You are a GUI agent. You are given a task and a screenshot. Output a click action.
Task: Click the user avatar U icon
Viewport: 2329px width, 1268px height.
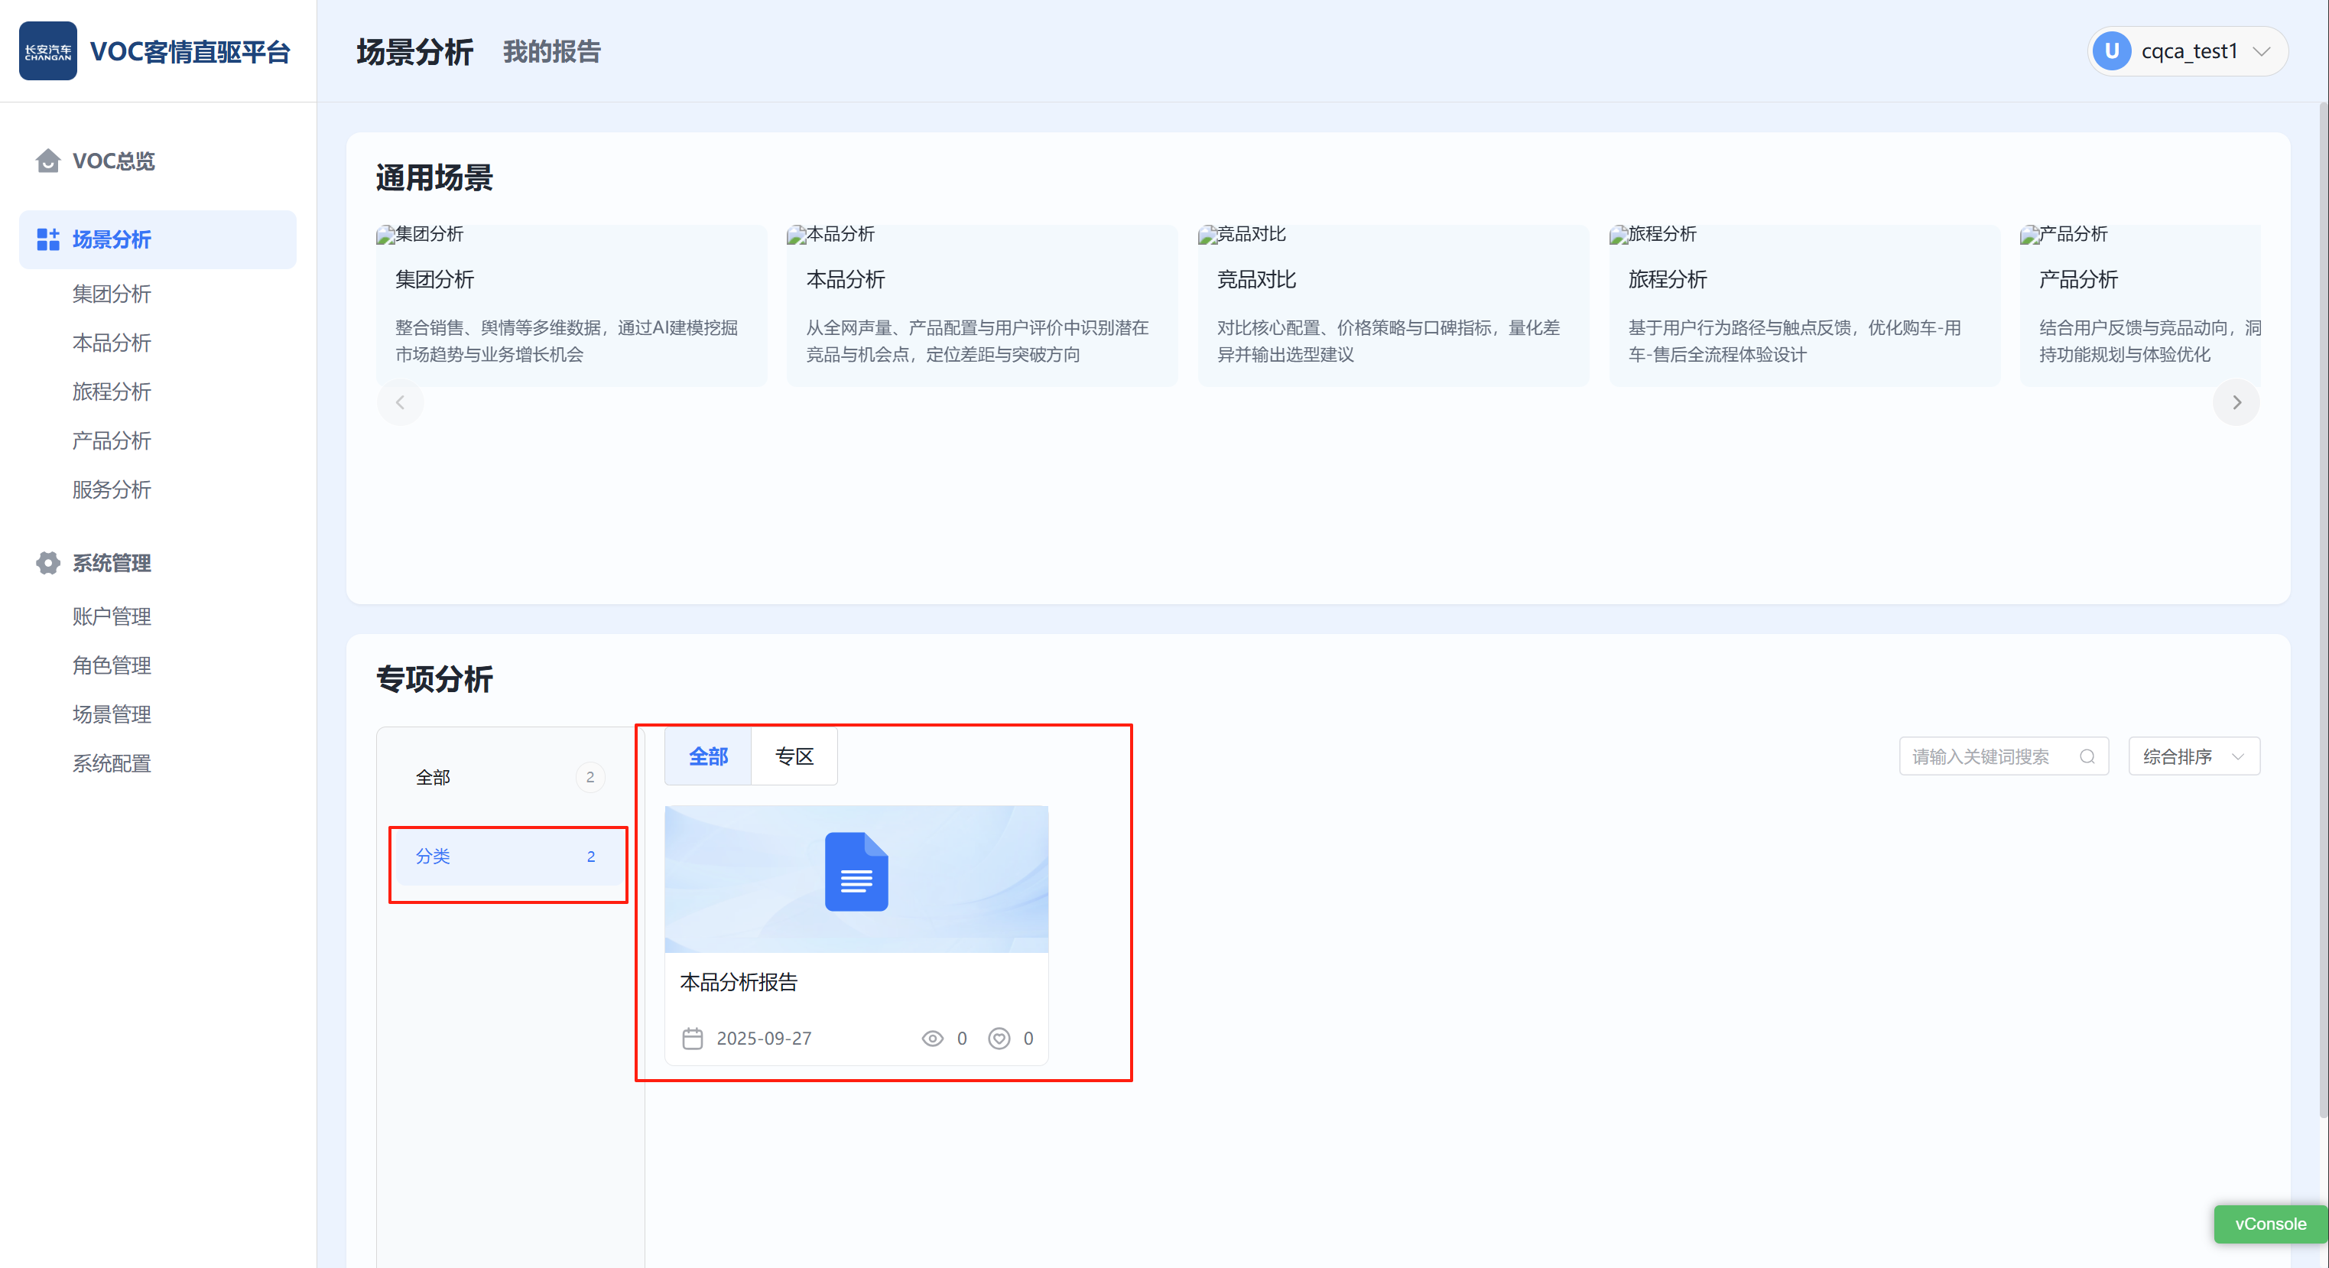(2112, 51)
